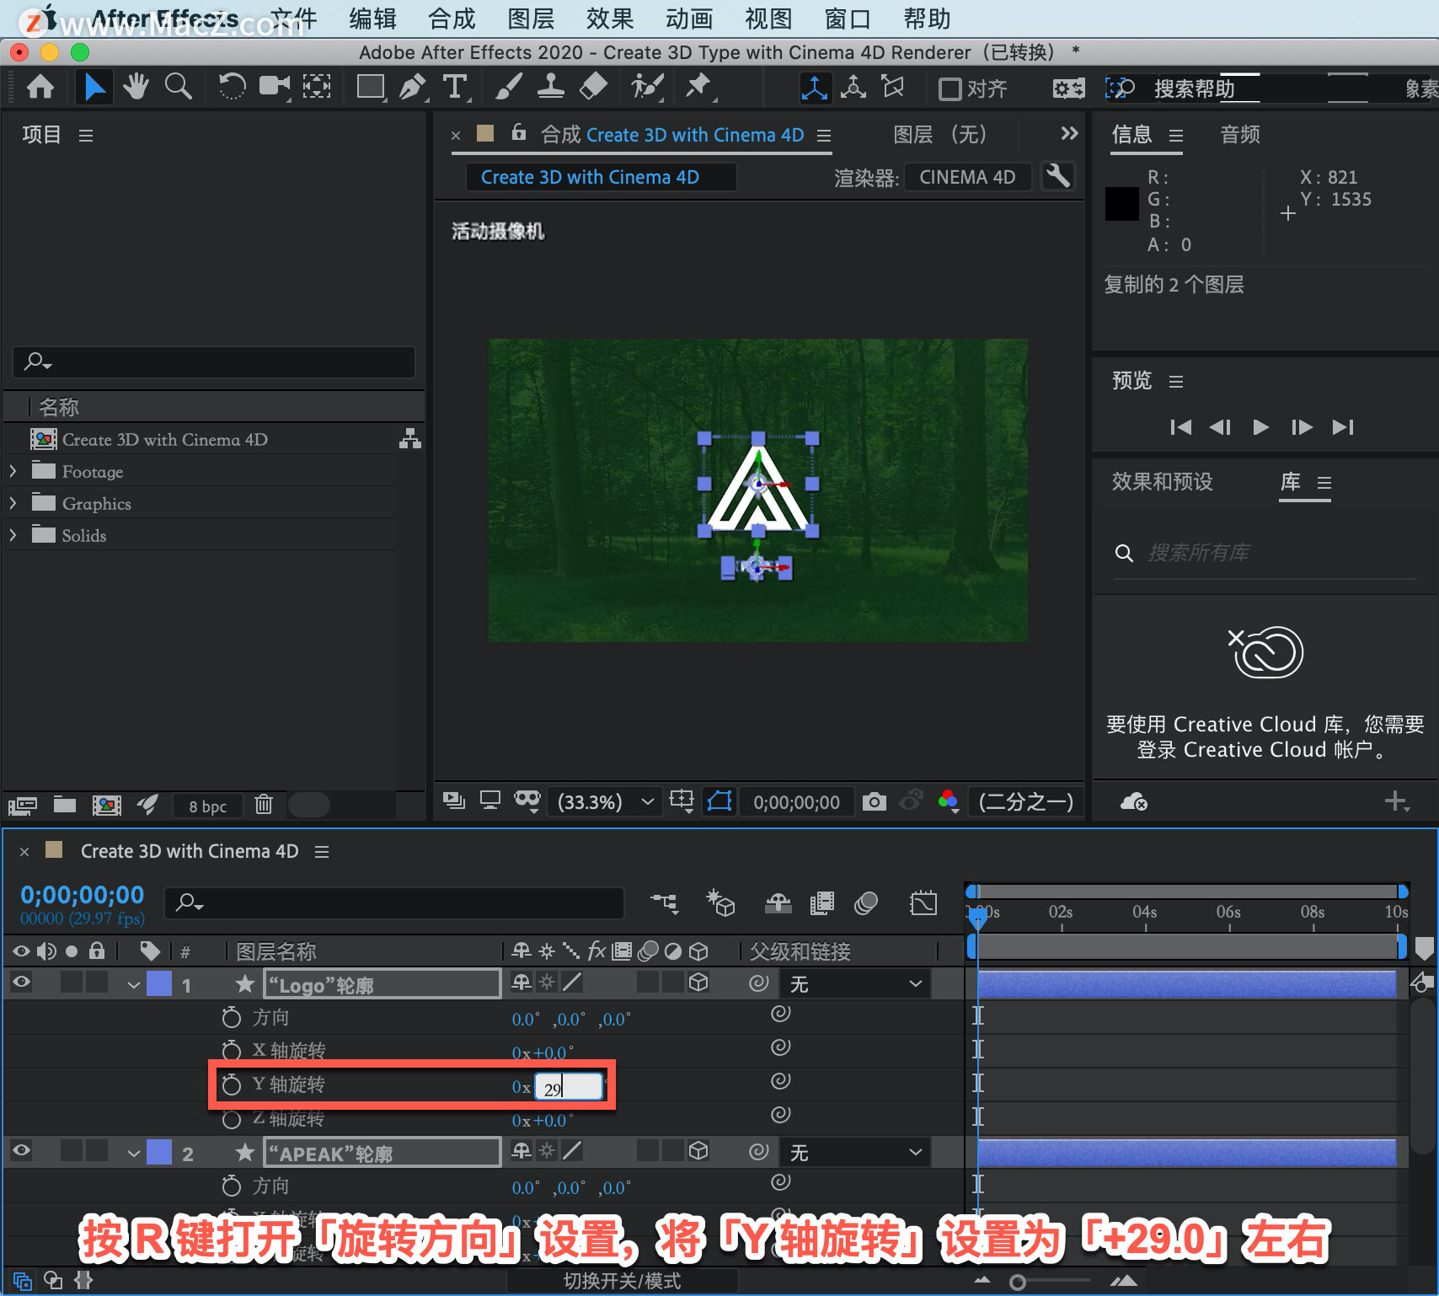
Task: Select the Home icon in the toolbar
Action: [x=40, y=87]
